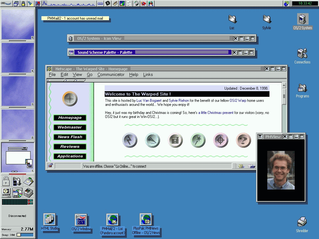Click the Netscape vertical scrollbar up arrow
This screenshot has height=239, width=319.
(x=284, y=86)
